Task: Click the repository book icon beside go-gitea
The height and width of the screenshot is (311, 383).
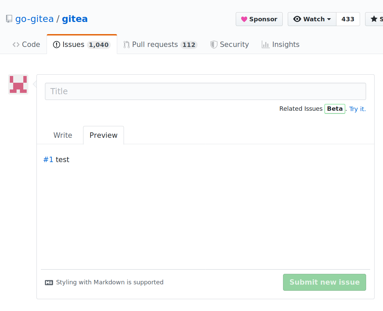Action: (x=9, y=19)
